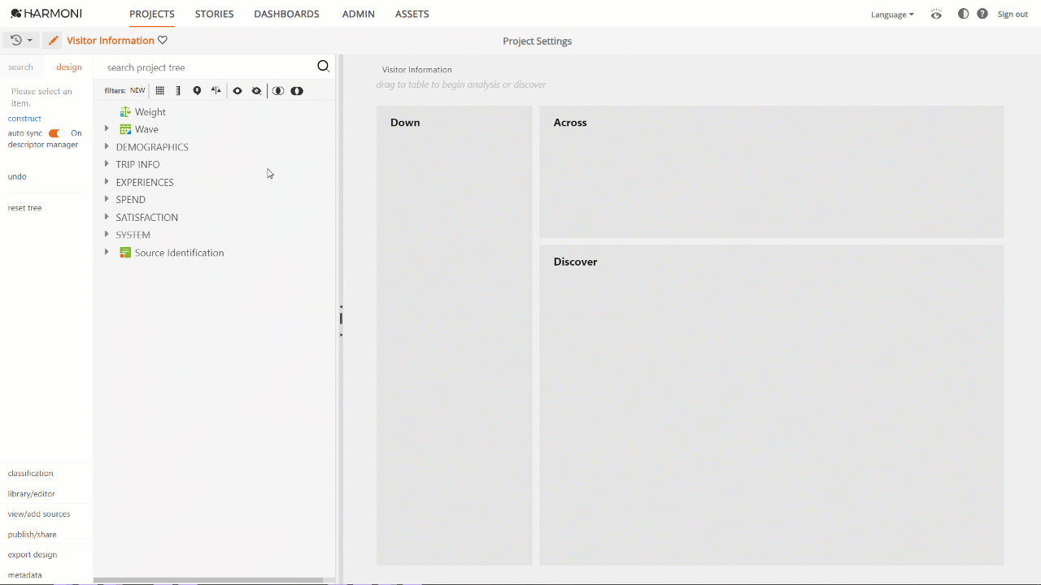Focus the search project tree field

[208, 67]
